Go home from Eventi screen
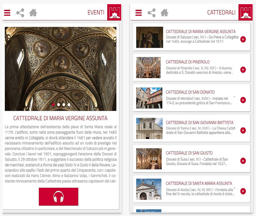 (33, 12)
